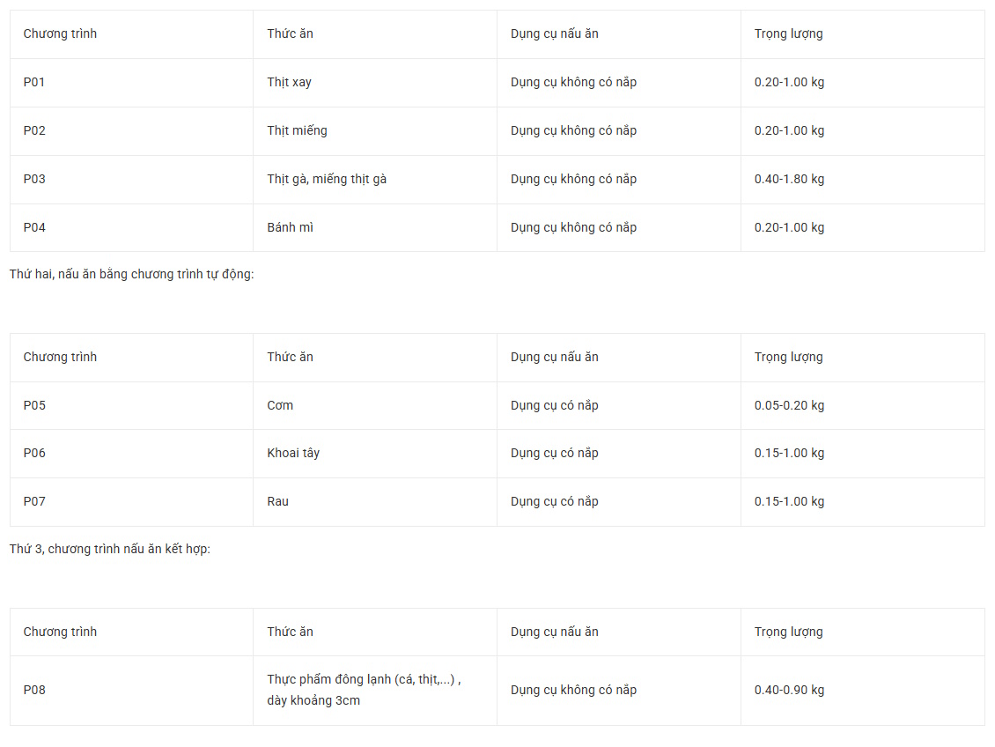Click the 0.40-1.80 kg weight cell
This screenshot has width=995, height=747.
(789, 179)
